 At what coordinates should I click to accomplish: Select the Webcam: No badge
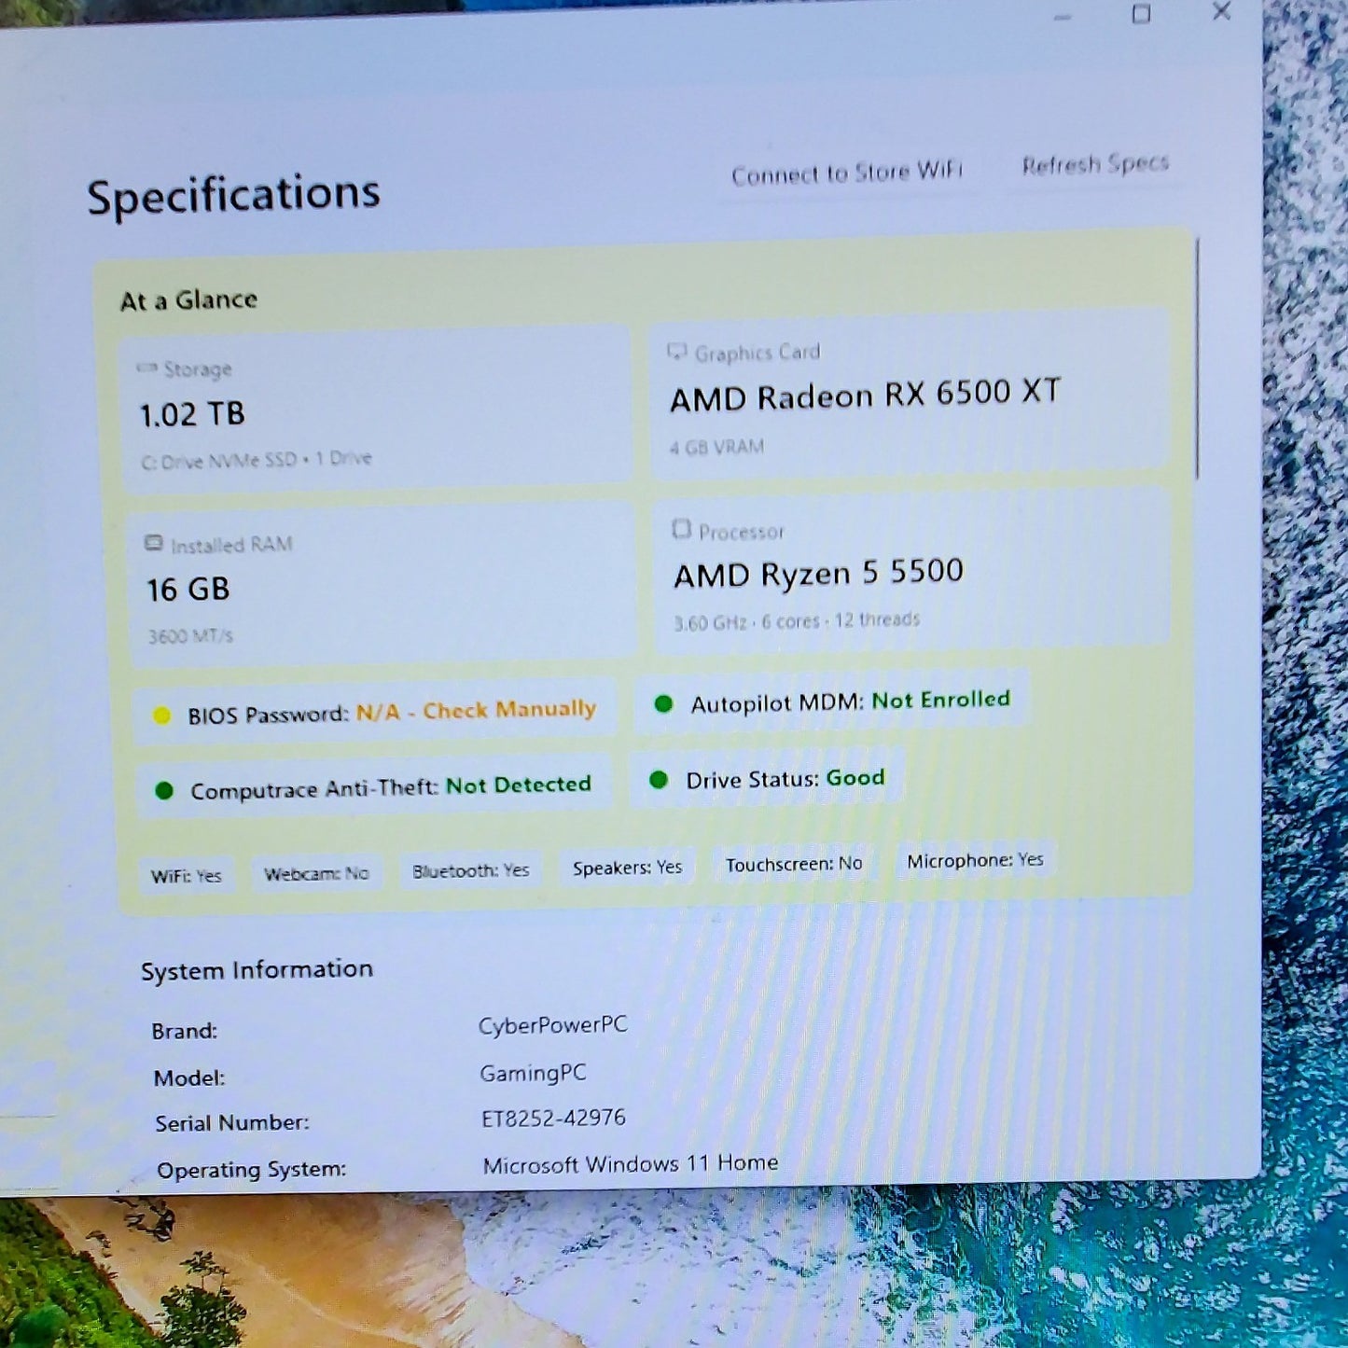316,874
